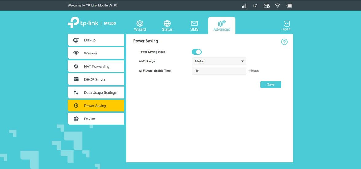The image size is (361, 169).
Task: Click the Logout icon
Action: [x=286, y=25]
